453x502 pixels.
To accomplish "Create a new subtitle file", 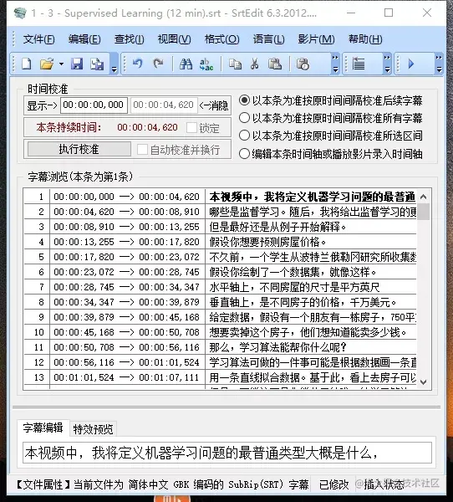I will click(x=26, y=64).
